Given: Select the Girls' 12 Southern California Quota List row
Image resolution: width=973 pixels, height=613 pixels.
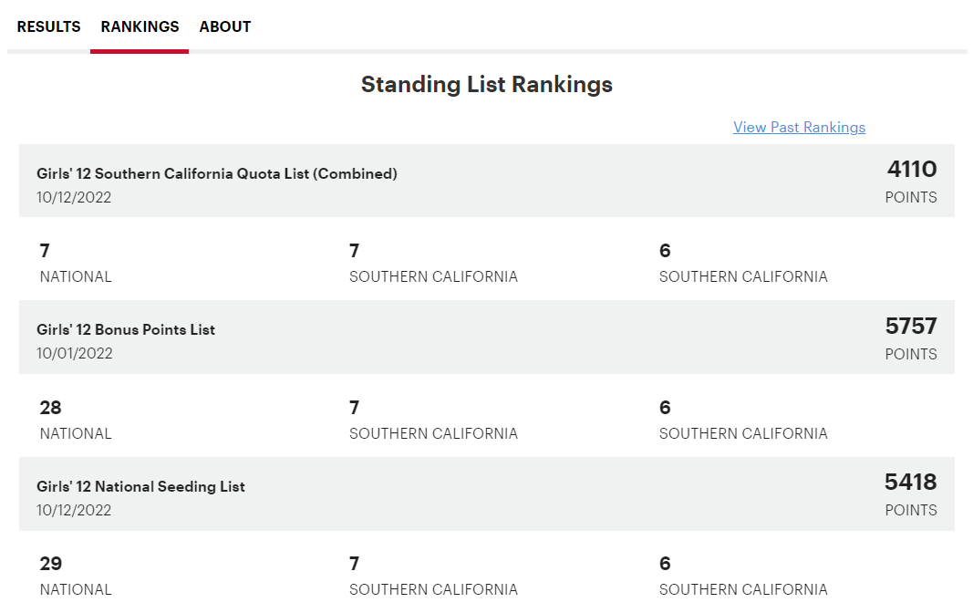Looking at the screenshot, I should pyautogui.click(x=218, y=172).
